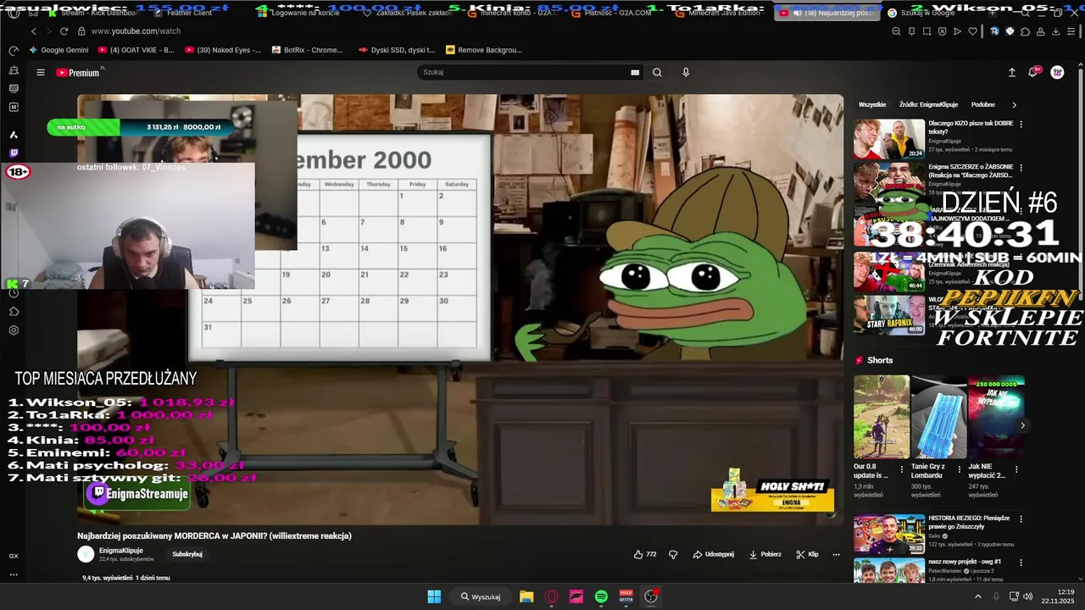The height and width of the screenshot is (610, 1085).
Task: Open the 'Jak NIE wypłacić' short thumbnail
Action: (x=996, y=417)
